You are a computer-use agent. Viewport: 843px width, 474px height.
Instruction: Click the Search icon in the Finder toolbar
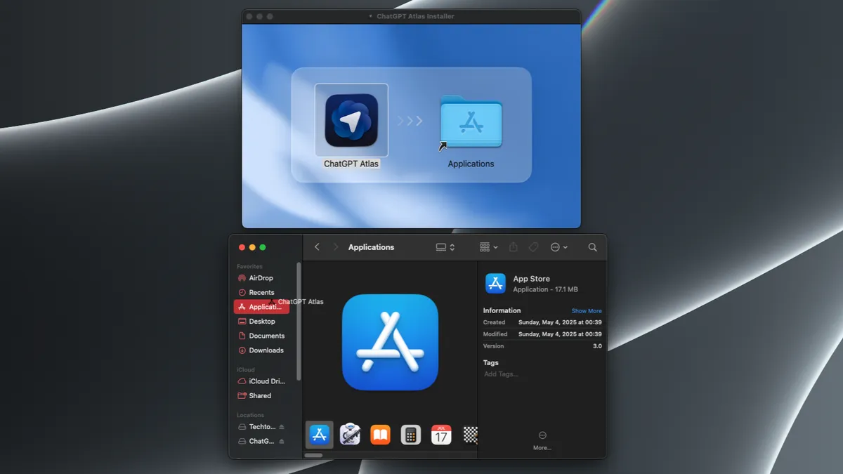[x=592, y=246]
